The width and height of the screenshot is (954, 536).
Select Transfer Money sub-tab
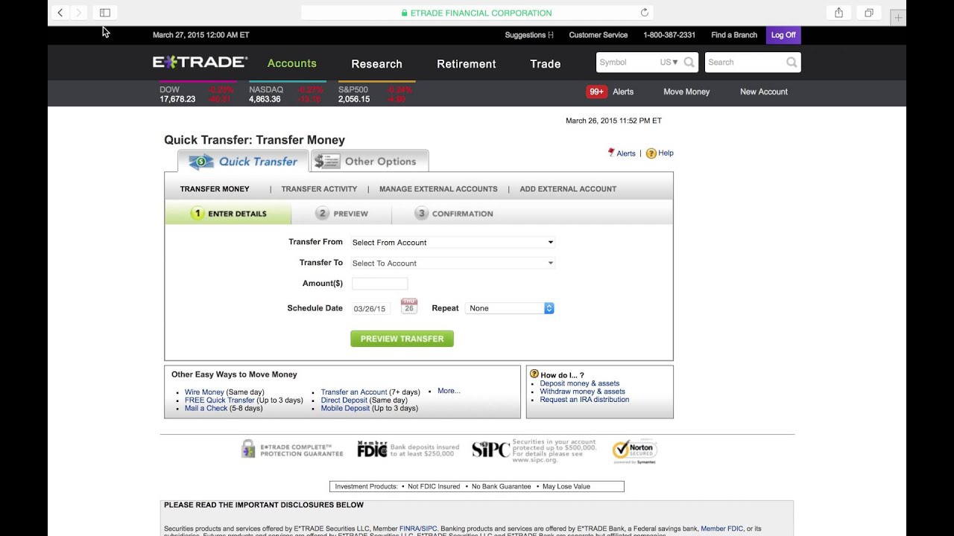[x=215, y=189]
